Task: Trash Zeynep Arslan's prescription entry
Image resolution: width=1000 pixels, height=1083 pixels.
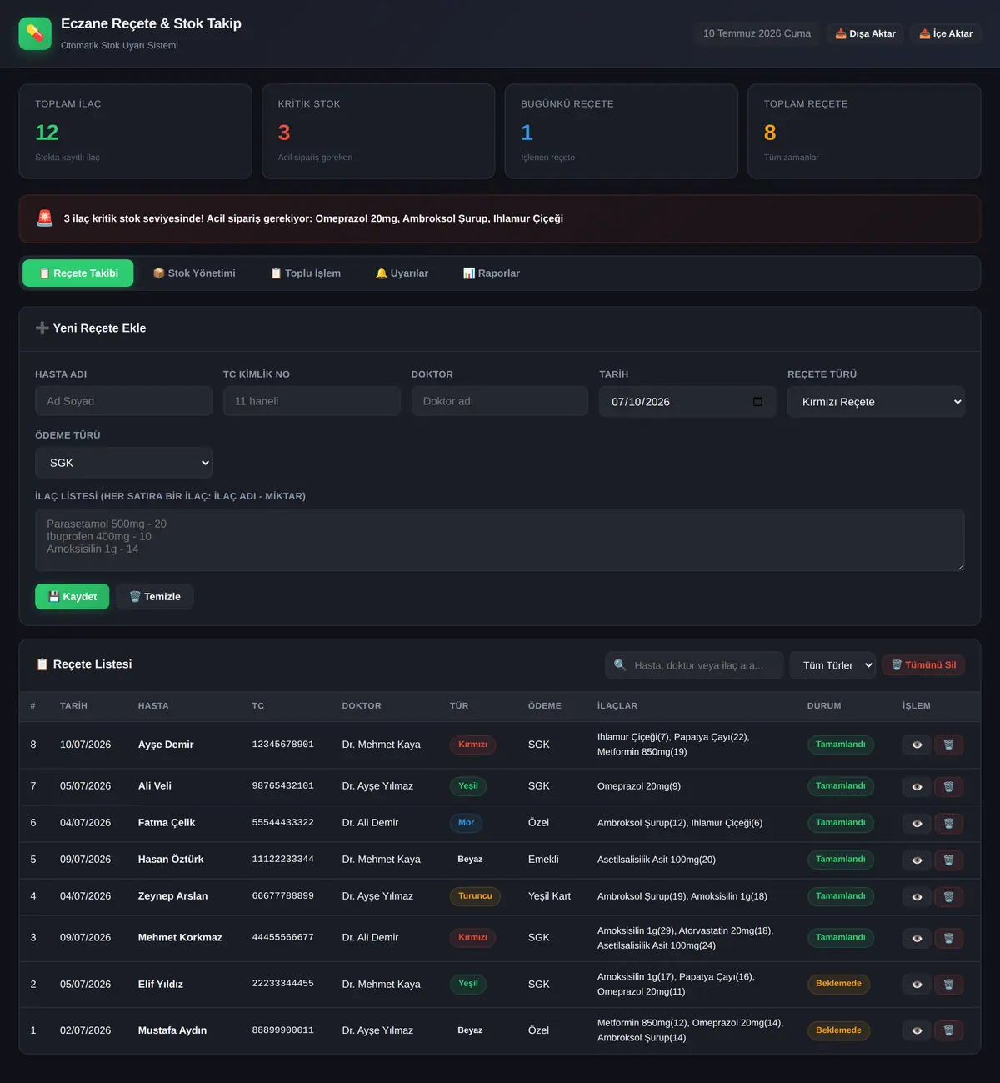Action: [948, 896]
